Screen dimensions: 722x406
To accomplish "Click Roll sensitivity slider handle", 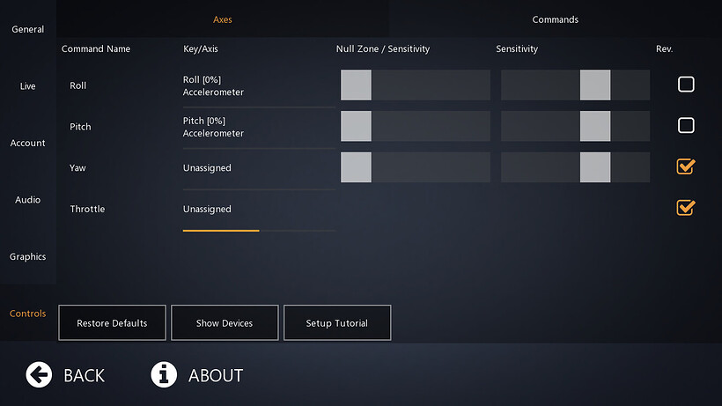I will (x=595, y=85).
